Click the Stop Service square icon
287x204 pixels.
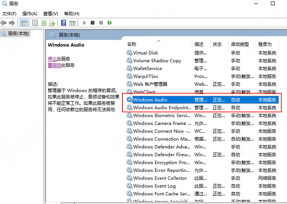(93, 23)
